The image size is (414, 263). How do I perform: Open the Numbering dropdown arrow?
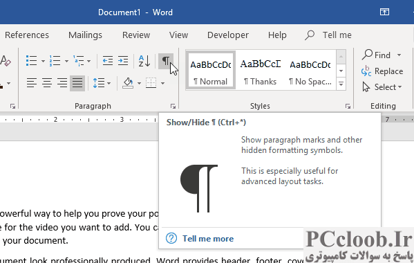(66, 61)
